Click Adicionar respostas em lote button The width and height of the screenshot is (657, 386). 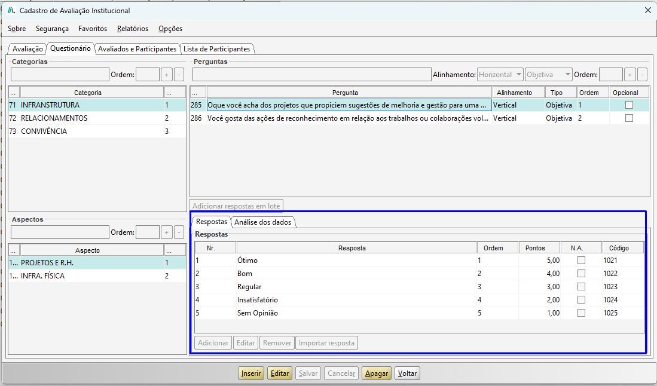tap(236, 206)
